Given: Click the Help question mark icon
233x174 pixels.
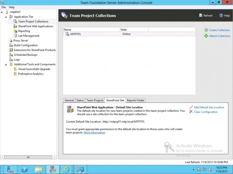Looking at the screenshot, I should pyautogui.click(x=221, y=15).
